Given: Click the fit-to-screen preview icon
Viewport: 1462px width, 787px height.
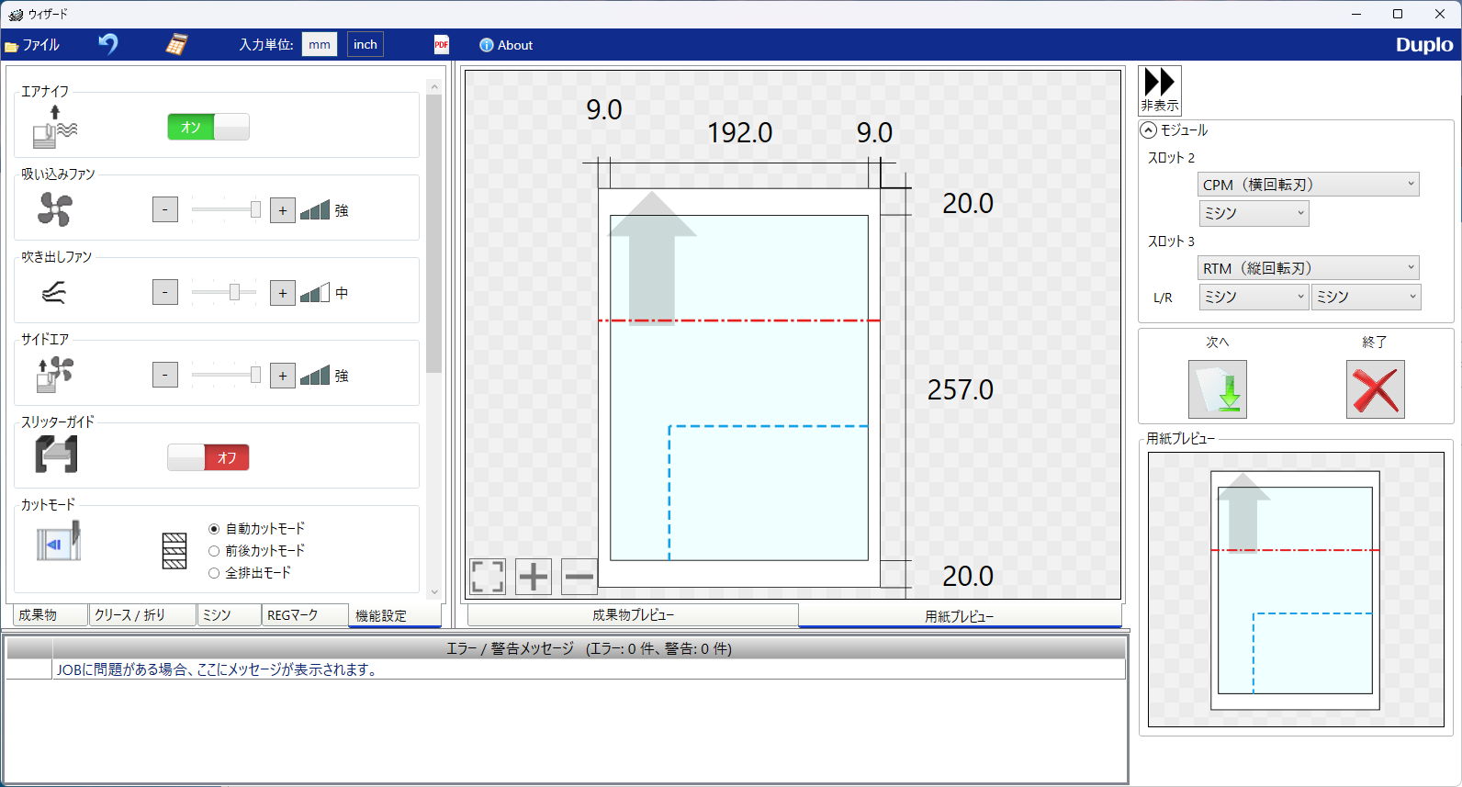Looking at the screenshot, I should (x=488, y=577).
